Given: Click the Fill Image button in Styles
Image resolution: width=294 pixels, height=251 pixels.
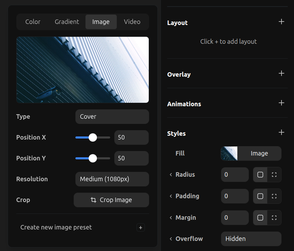Looking at the screenshot, I should coord(251,153).
